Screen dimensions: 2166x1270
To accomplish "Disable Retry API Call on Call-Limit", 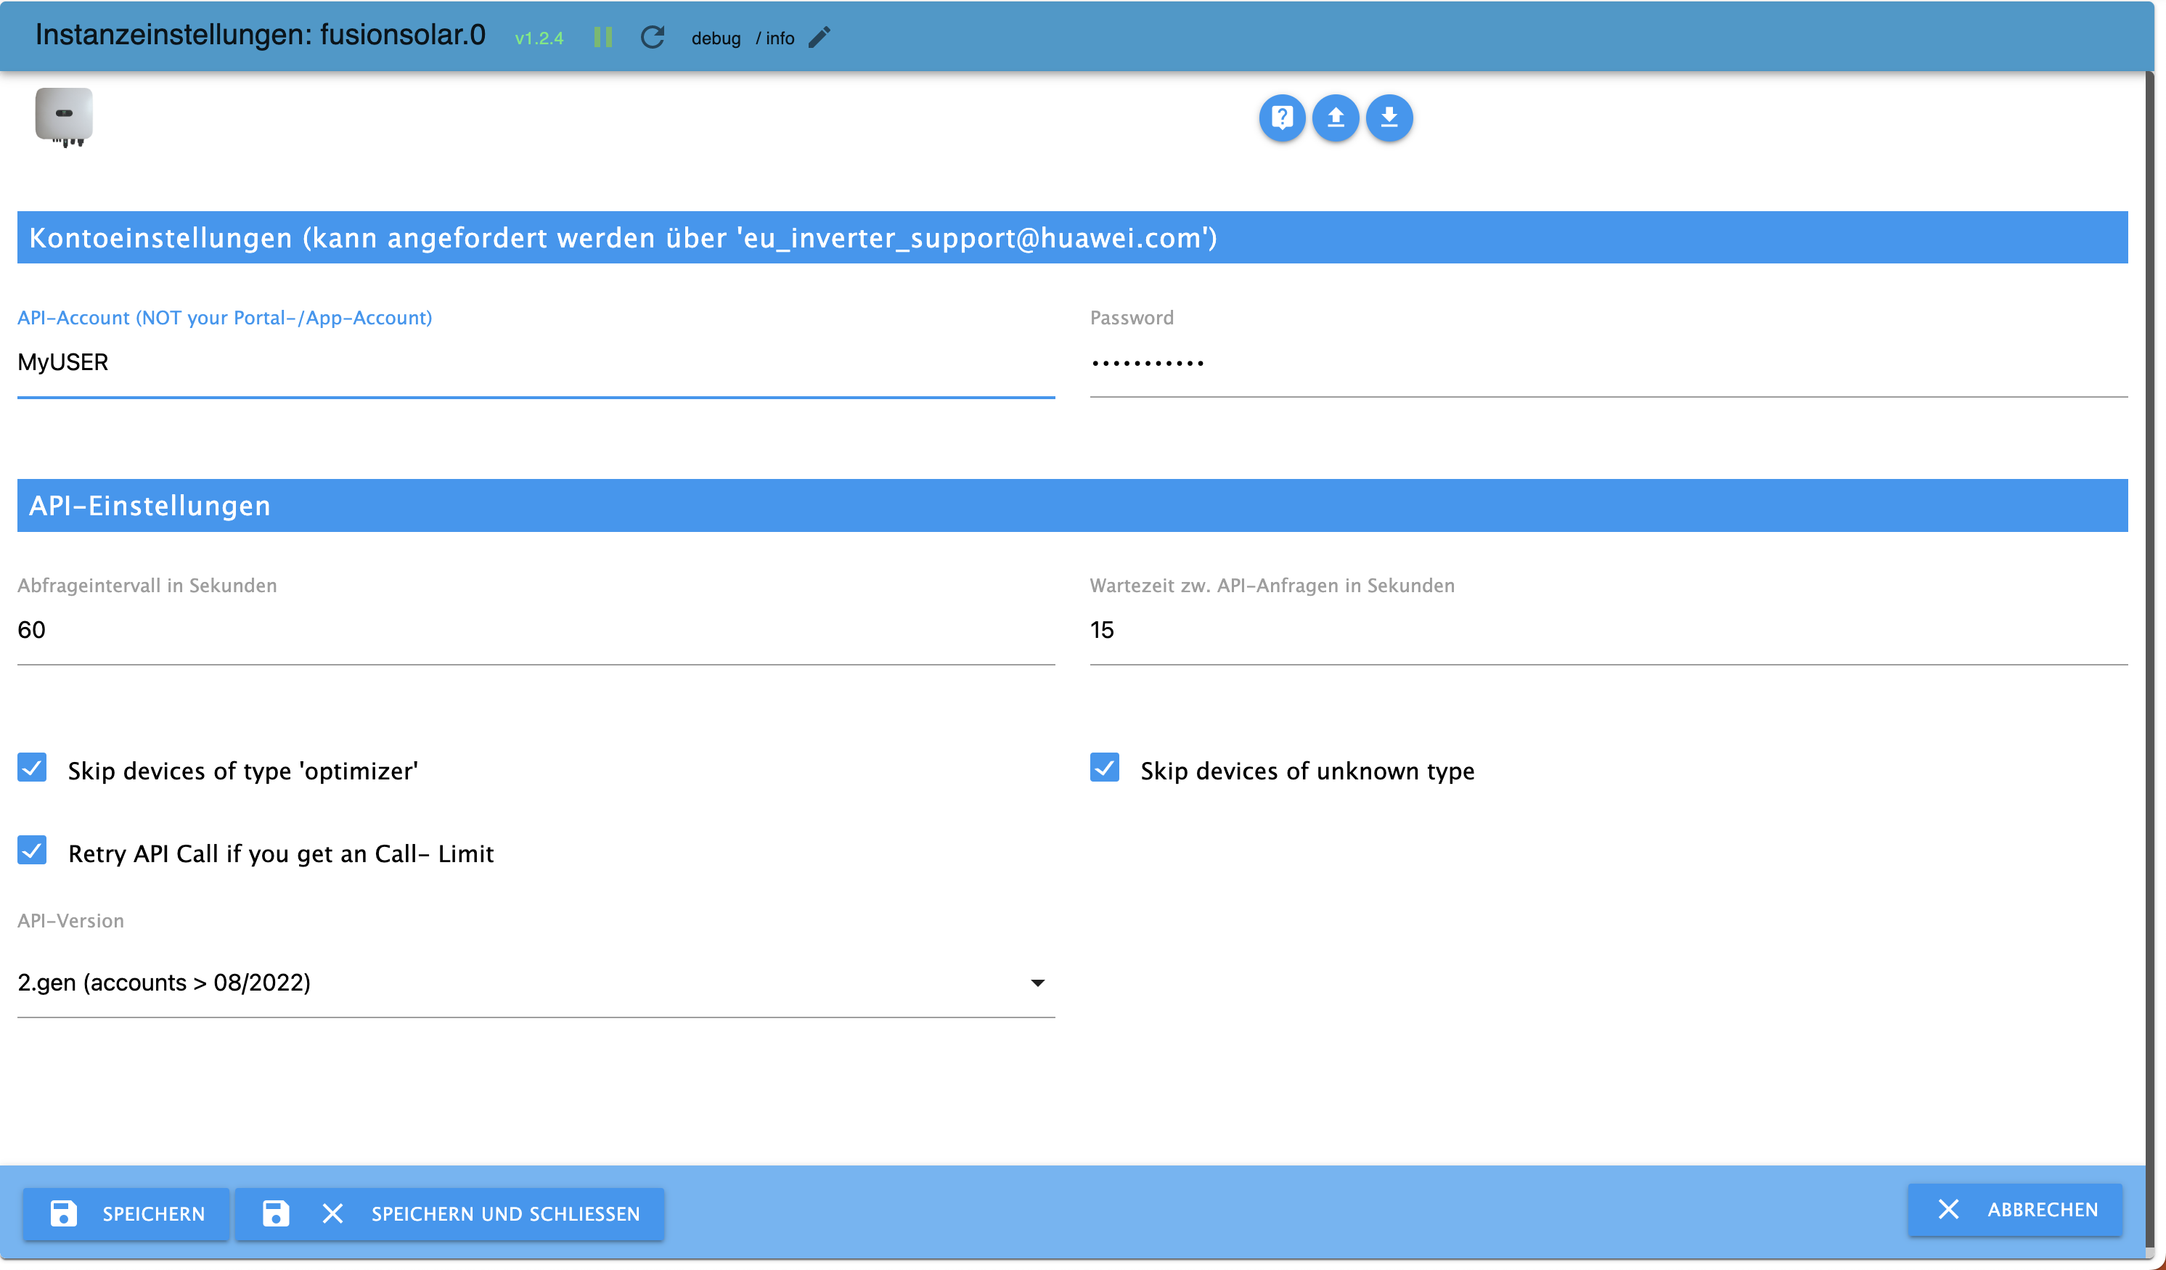I will [x=33, y=851].
